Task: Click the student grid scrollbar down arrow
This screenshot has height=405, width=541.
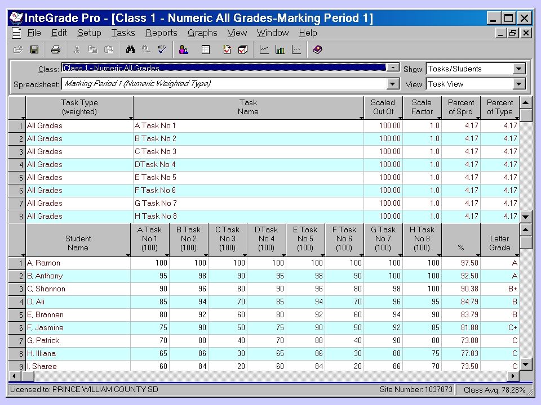Action: [x=525, y=364]
